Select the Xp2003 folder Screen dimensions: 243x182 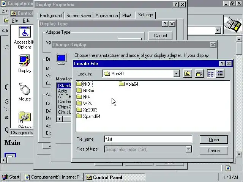[87, 110]
